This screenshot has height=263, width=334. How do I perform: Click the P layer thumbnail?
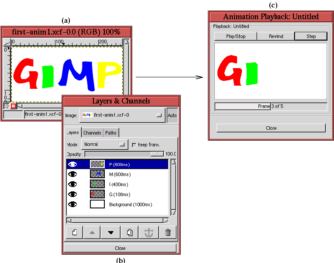[97, 164]
